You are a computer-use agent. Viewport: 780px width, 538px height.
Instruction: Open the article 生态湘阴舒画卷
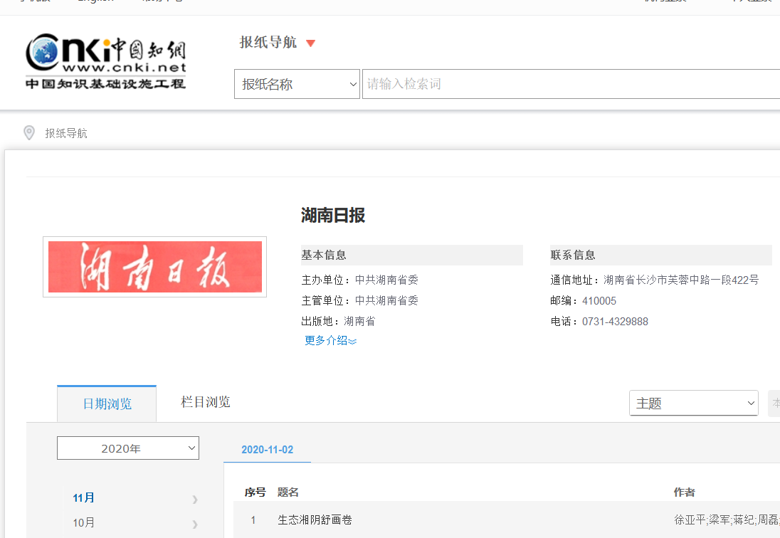point(315,520)
